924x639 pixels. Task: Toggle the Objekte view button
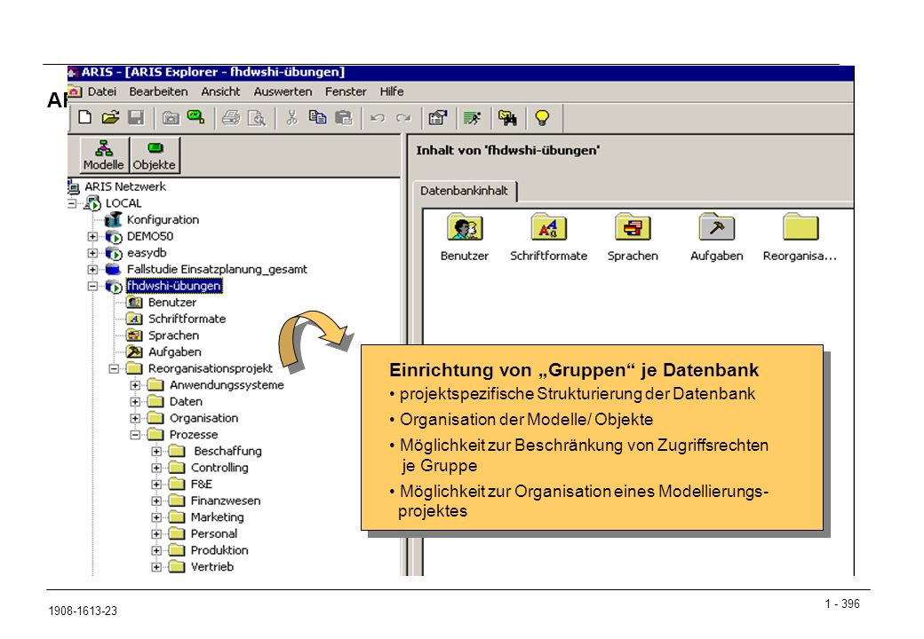tap(155, 155)
